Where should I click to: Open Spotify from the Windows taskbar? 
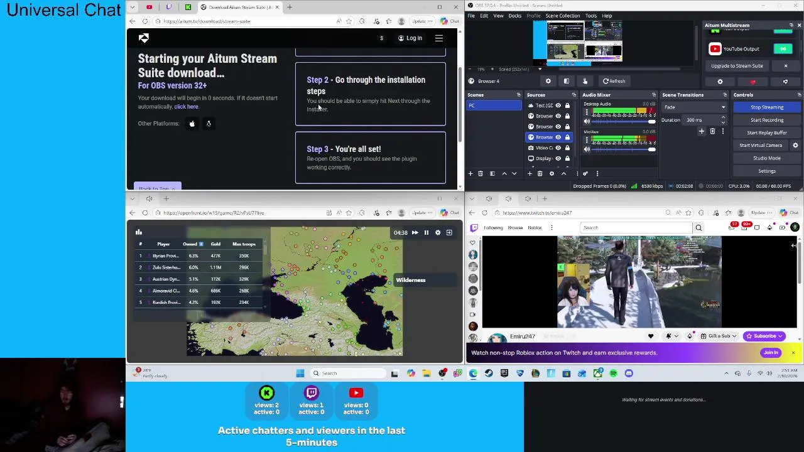pyautogui.click(x=613, y=374)
